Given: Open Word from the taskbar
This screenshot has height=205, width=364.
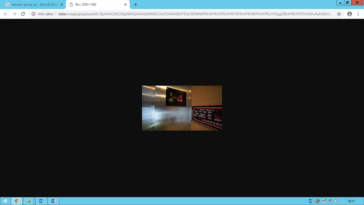Looking at the screenshot, I should pyautogui.click(x=53, y=201).
